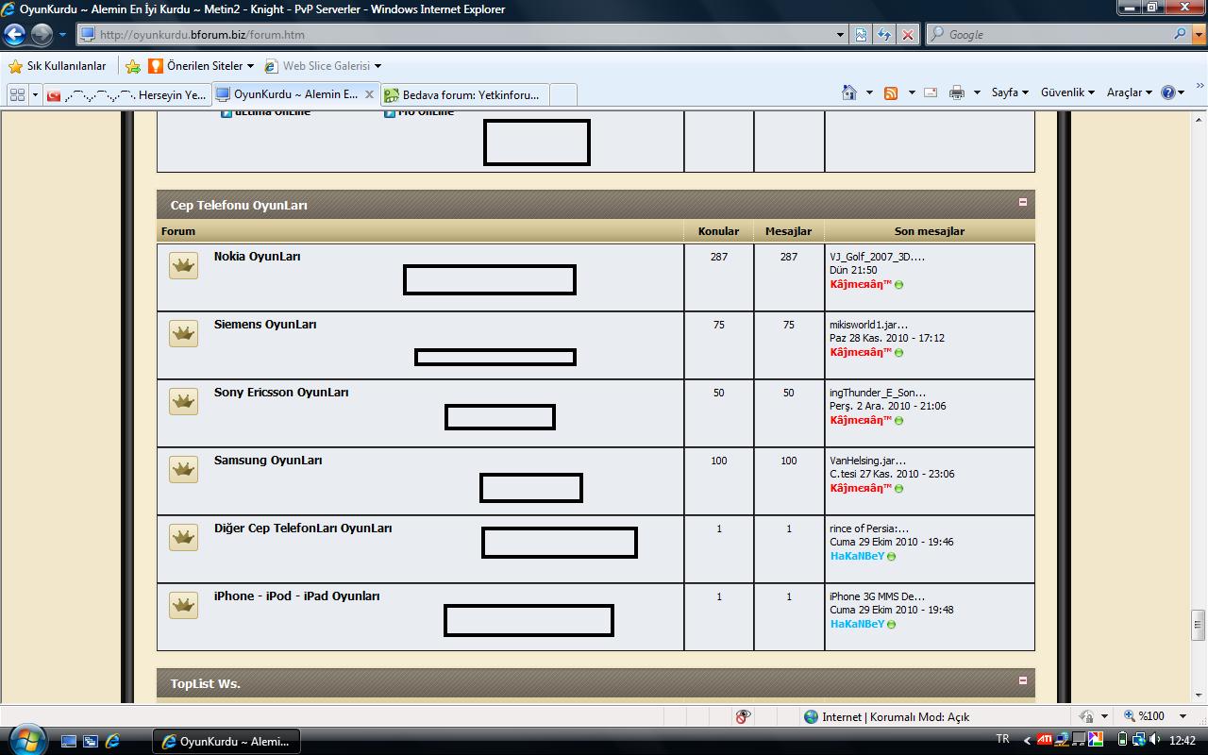
Task: Refresh the page with the reload icon
Action: tap(884, 35)
